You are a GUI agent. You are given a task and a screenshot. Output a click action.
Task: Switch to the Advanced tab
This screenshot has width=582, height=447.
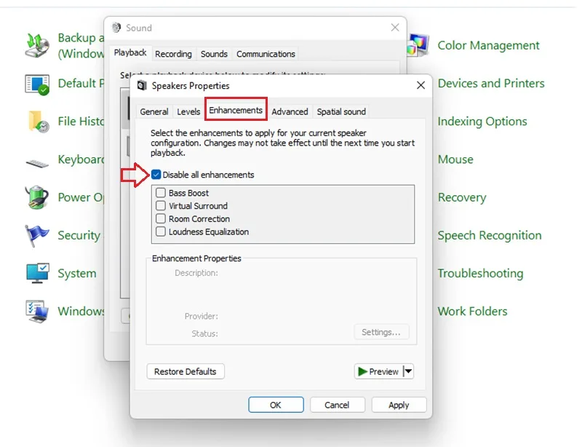(290, 111)
